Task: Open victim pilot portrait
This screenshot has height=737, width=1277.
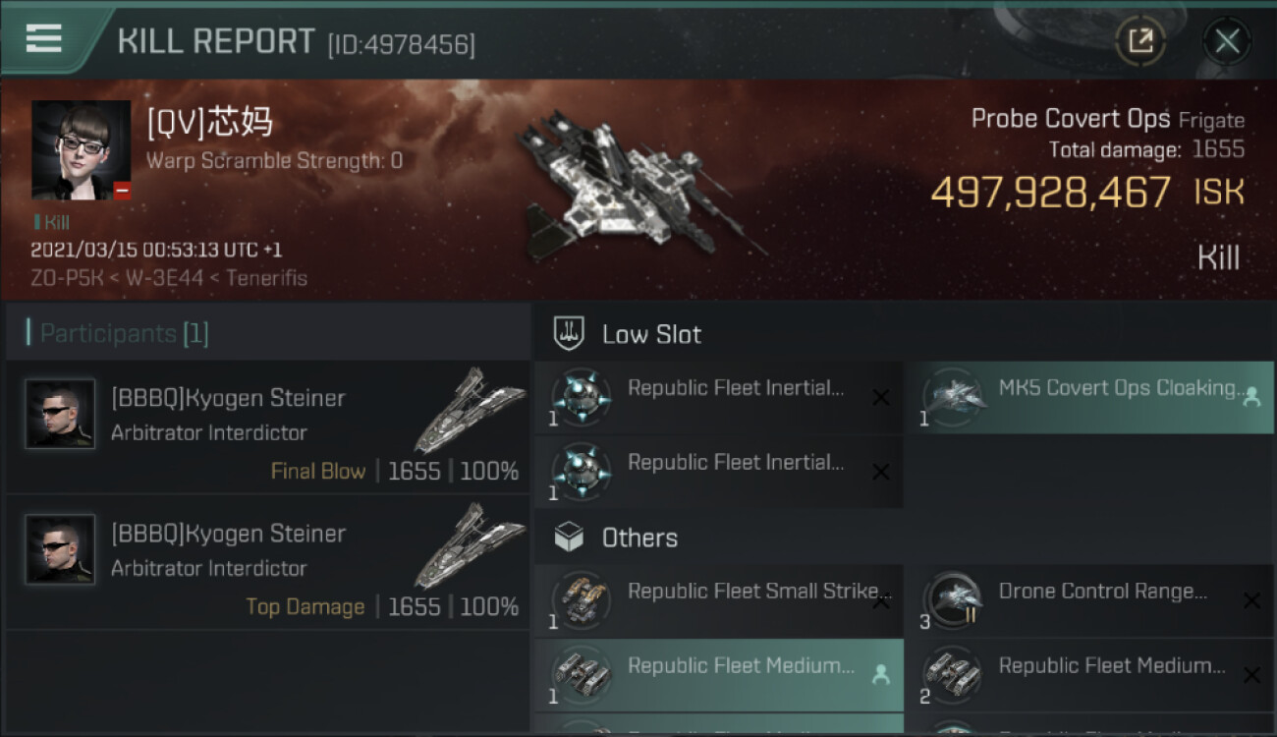Action: click(81, 149)
